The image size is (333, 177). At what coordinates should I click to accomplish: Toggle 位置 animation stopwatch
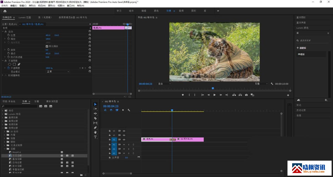[x=8, y=35]
